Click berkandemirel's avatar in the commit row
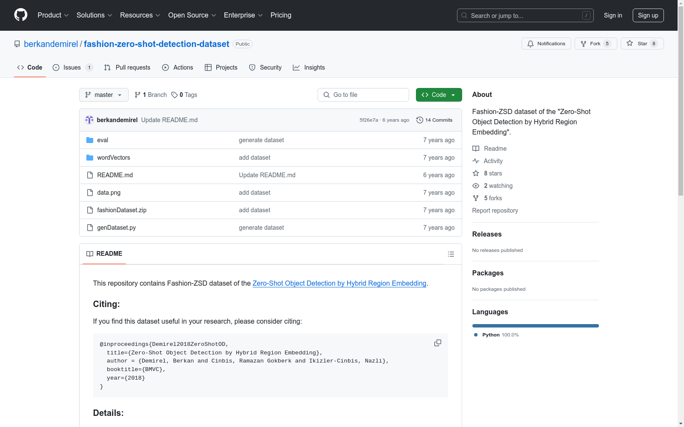684x427 pixels. click(x=89, y=120)
